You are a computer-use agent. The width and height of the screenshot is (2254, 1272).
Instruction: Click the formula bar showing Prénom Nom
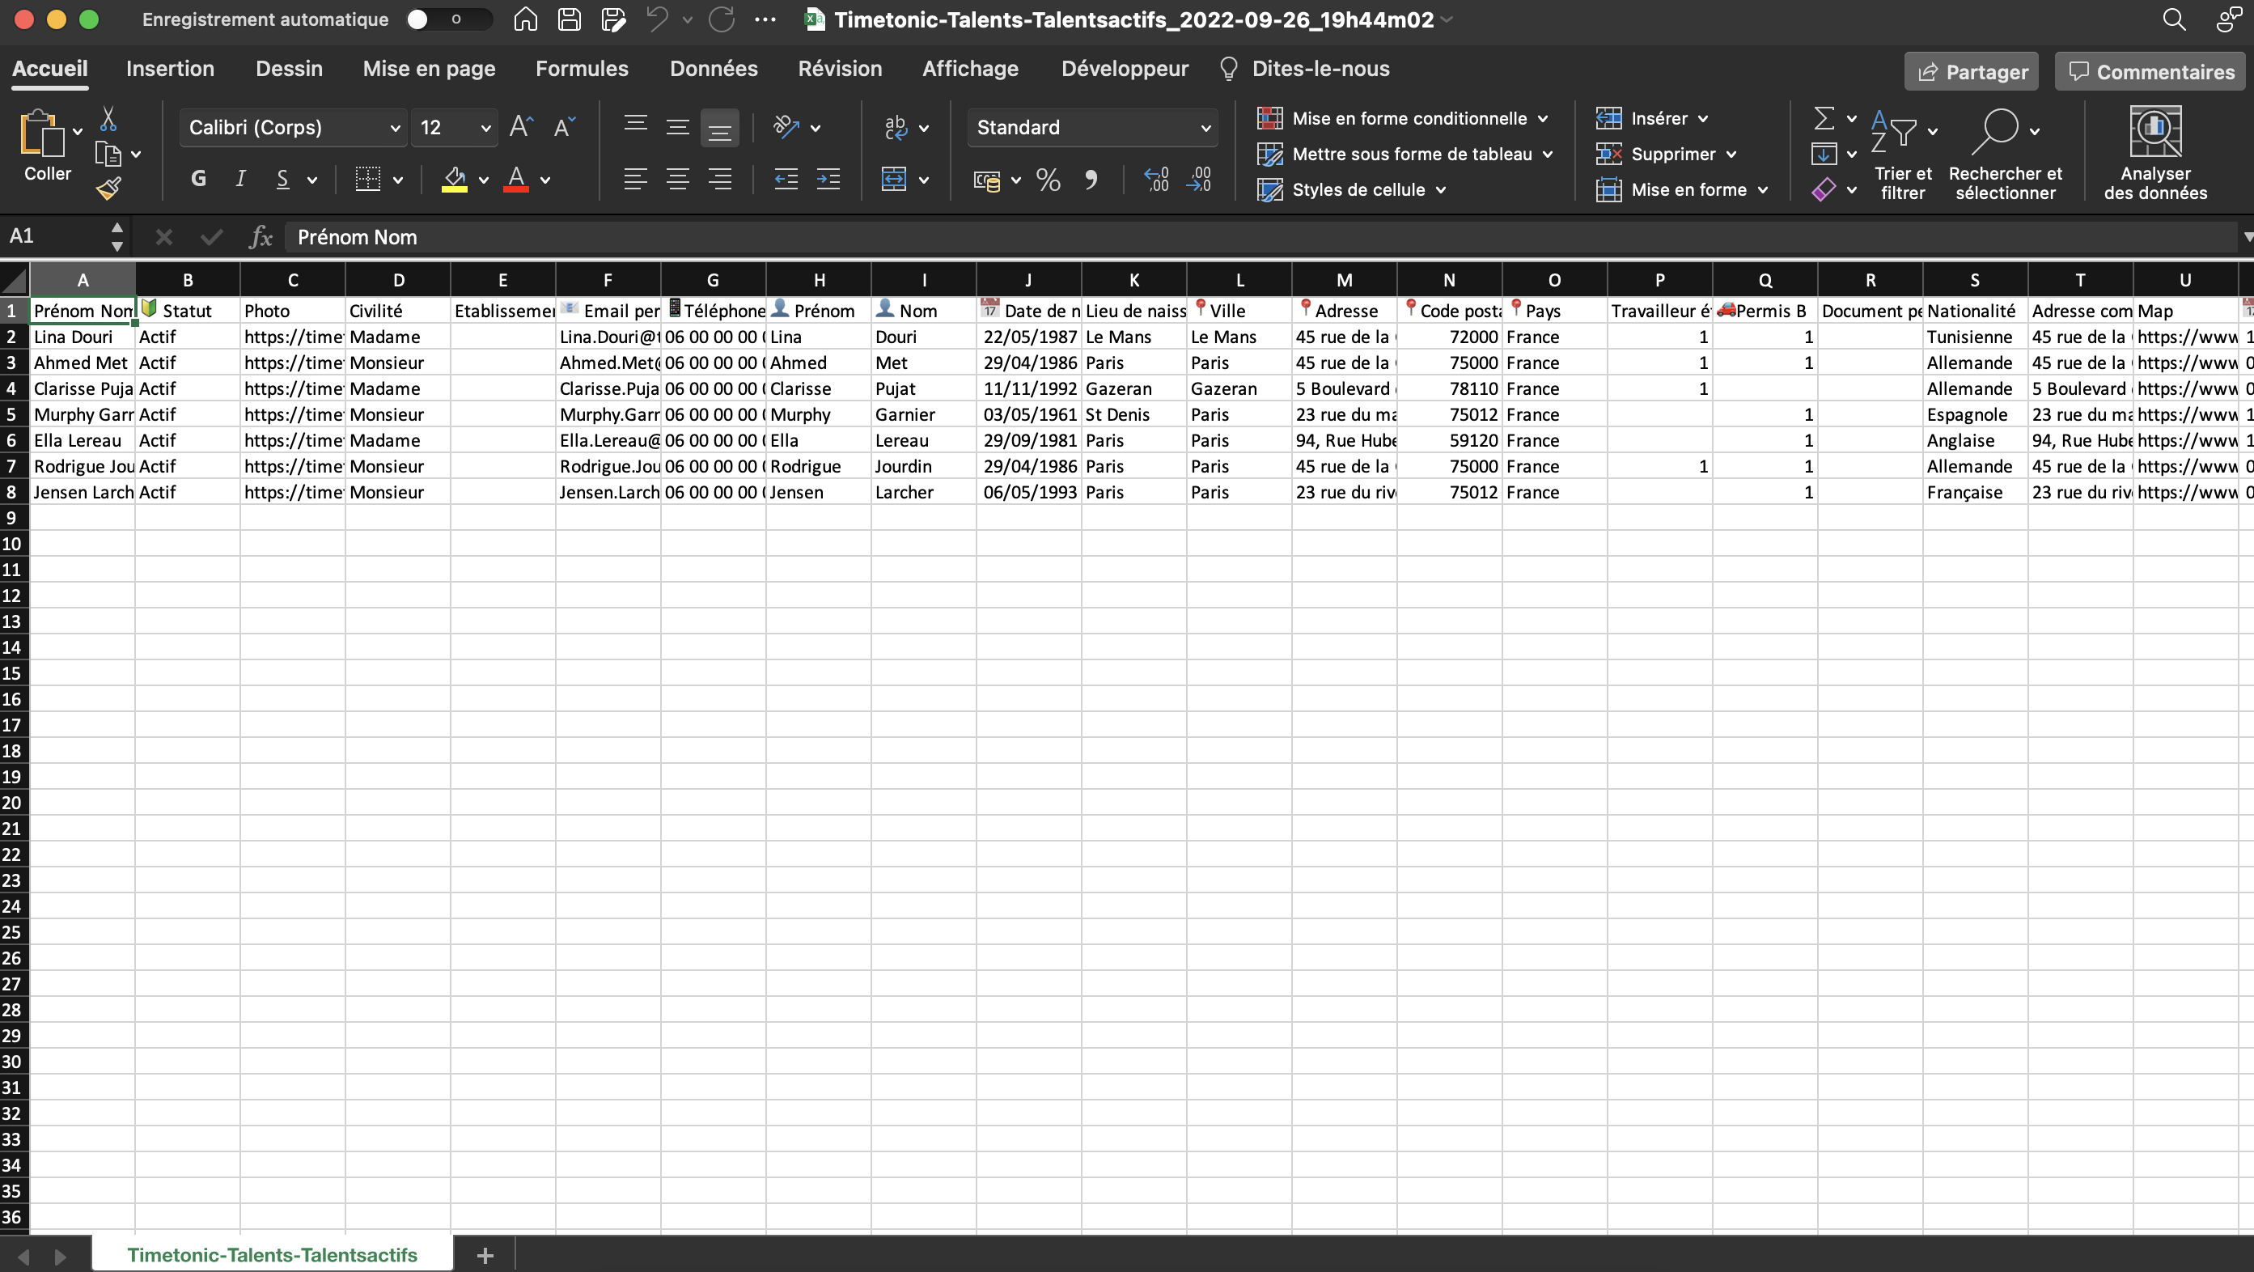click(x=1260, y=236)
